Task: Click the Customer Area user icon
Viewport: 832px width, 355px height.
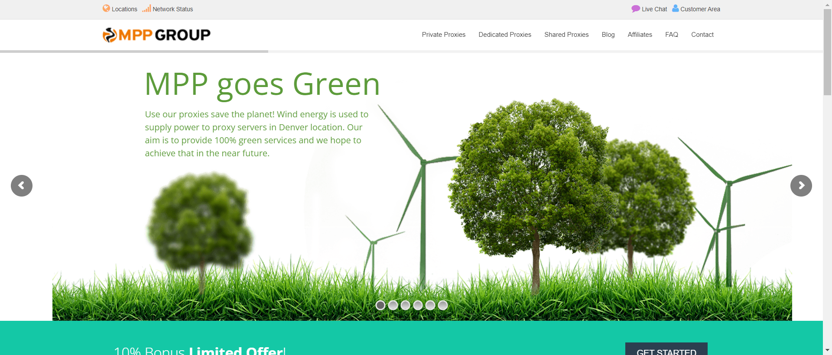Action: pyautogui.click(x=675, y=8)
